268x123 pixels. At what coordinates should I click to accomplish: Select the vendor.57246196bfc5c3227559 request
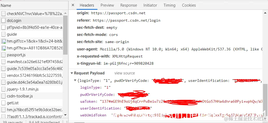pyautogui.click(x=32, y=75)
